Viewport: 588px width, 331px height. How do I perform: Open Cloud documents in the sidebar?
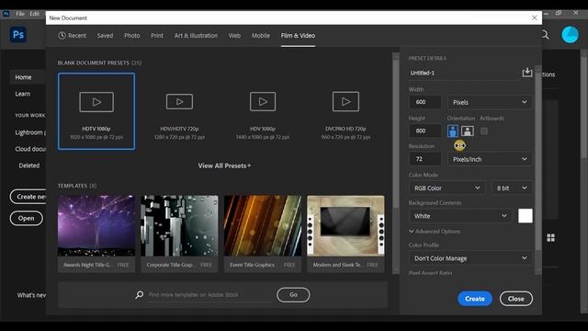[30, 149]
